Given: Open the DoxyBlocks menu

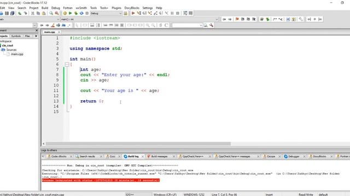Looking at the screenshot, I should [132, 8].
